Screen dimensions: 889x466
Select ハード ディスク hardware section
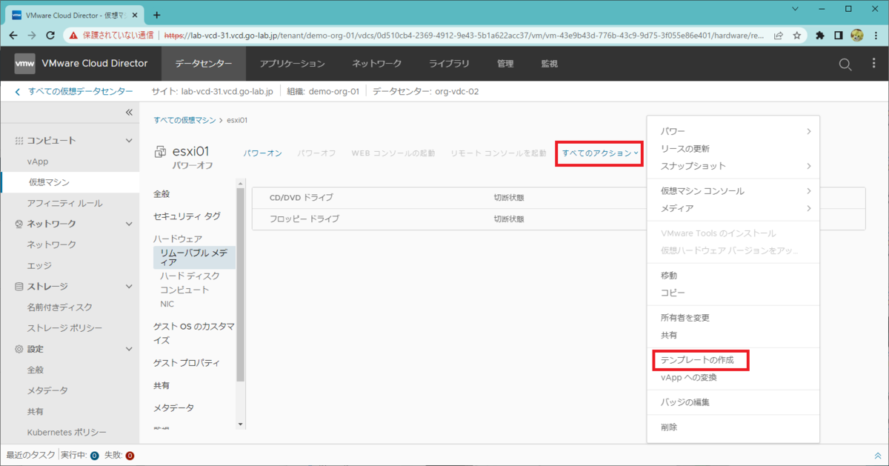tap(190, 276)
